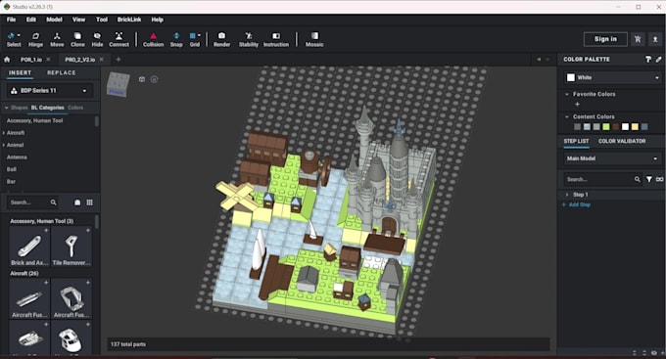Viewport: 666px width, 359px height.
Task: Open the File menu
Action: (11, 20)
